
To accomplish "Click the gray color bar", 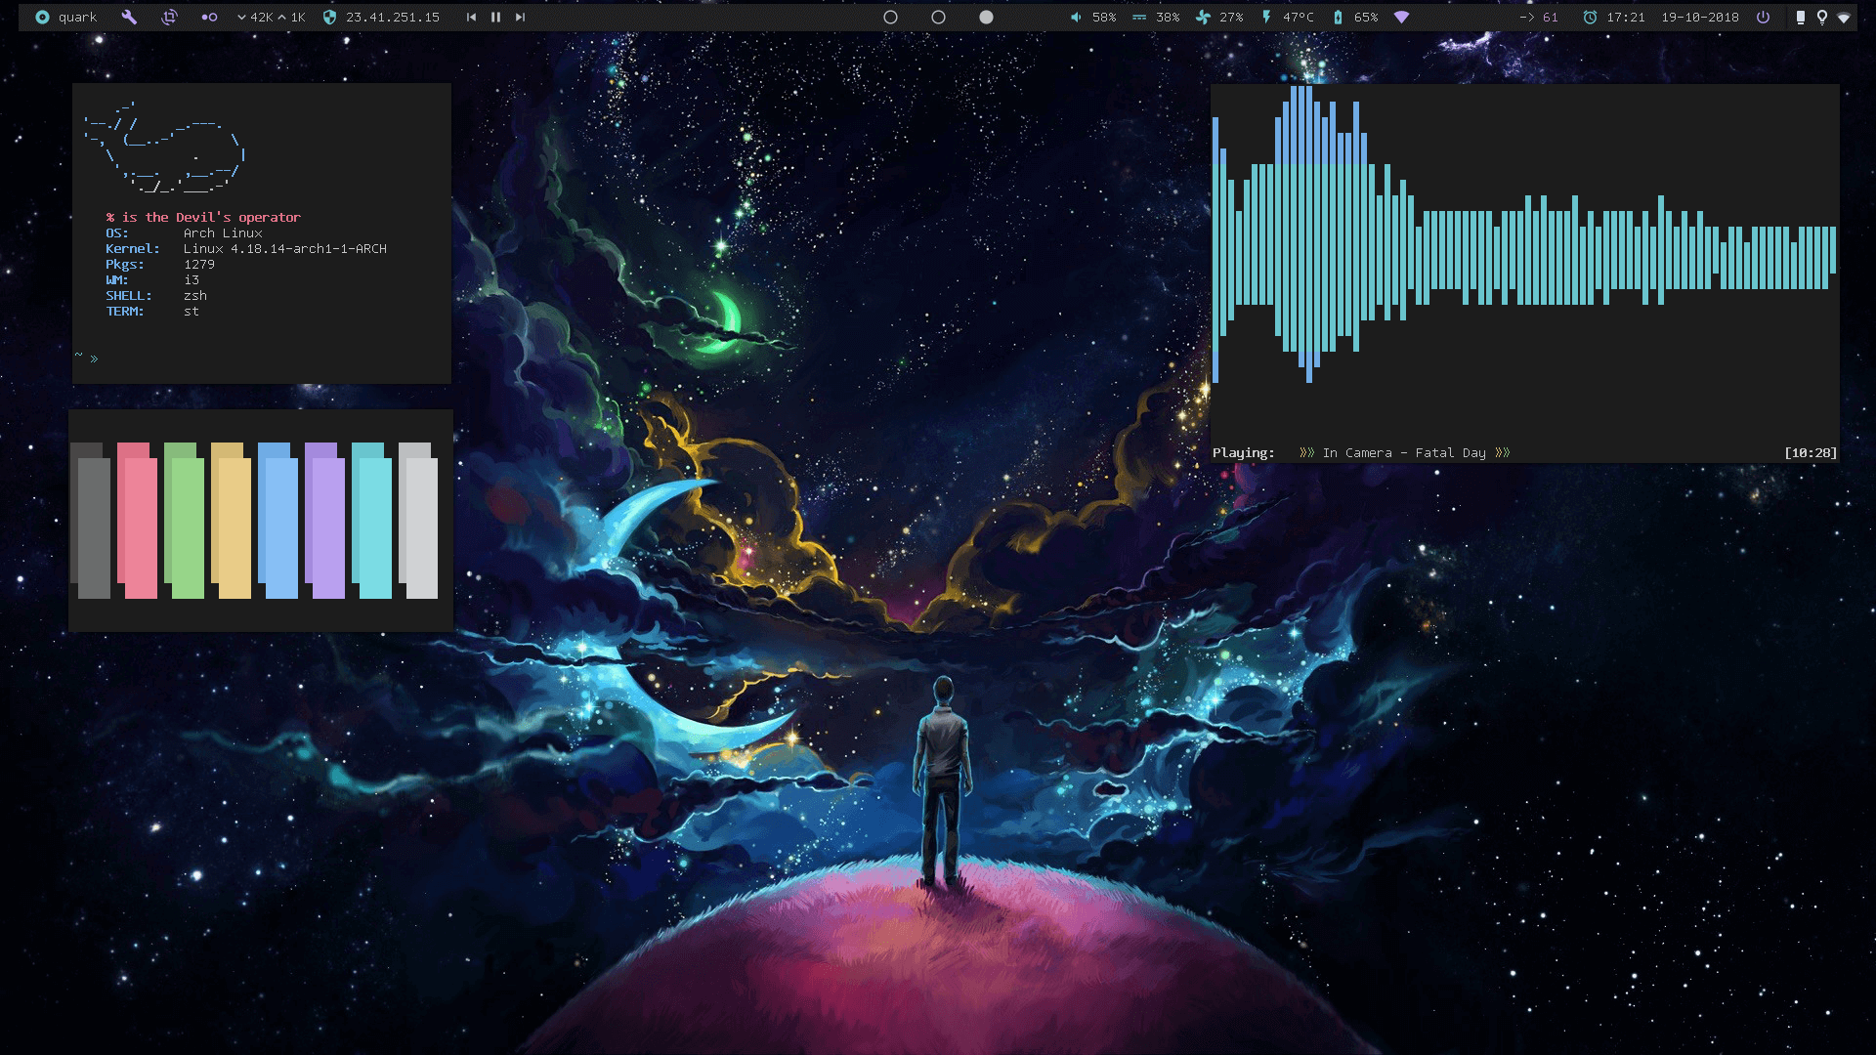I will [x=91, y=521].
